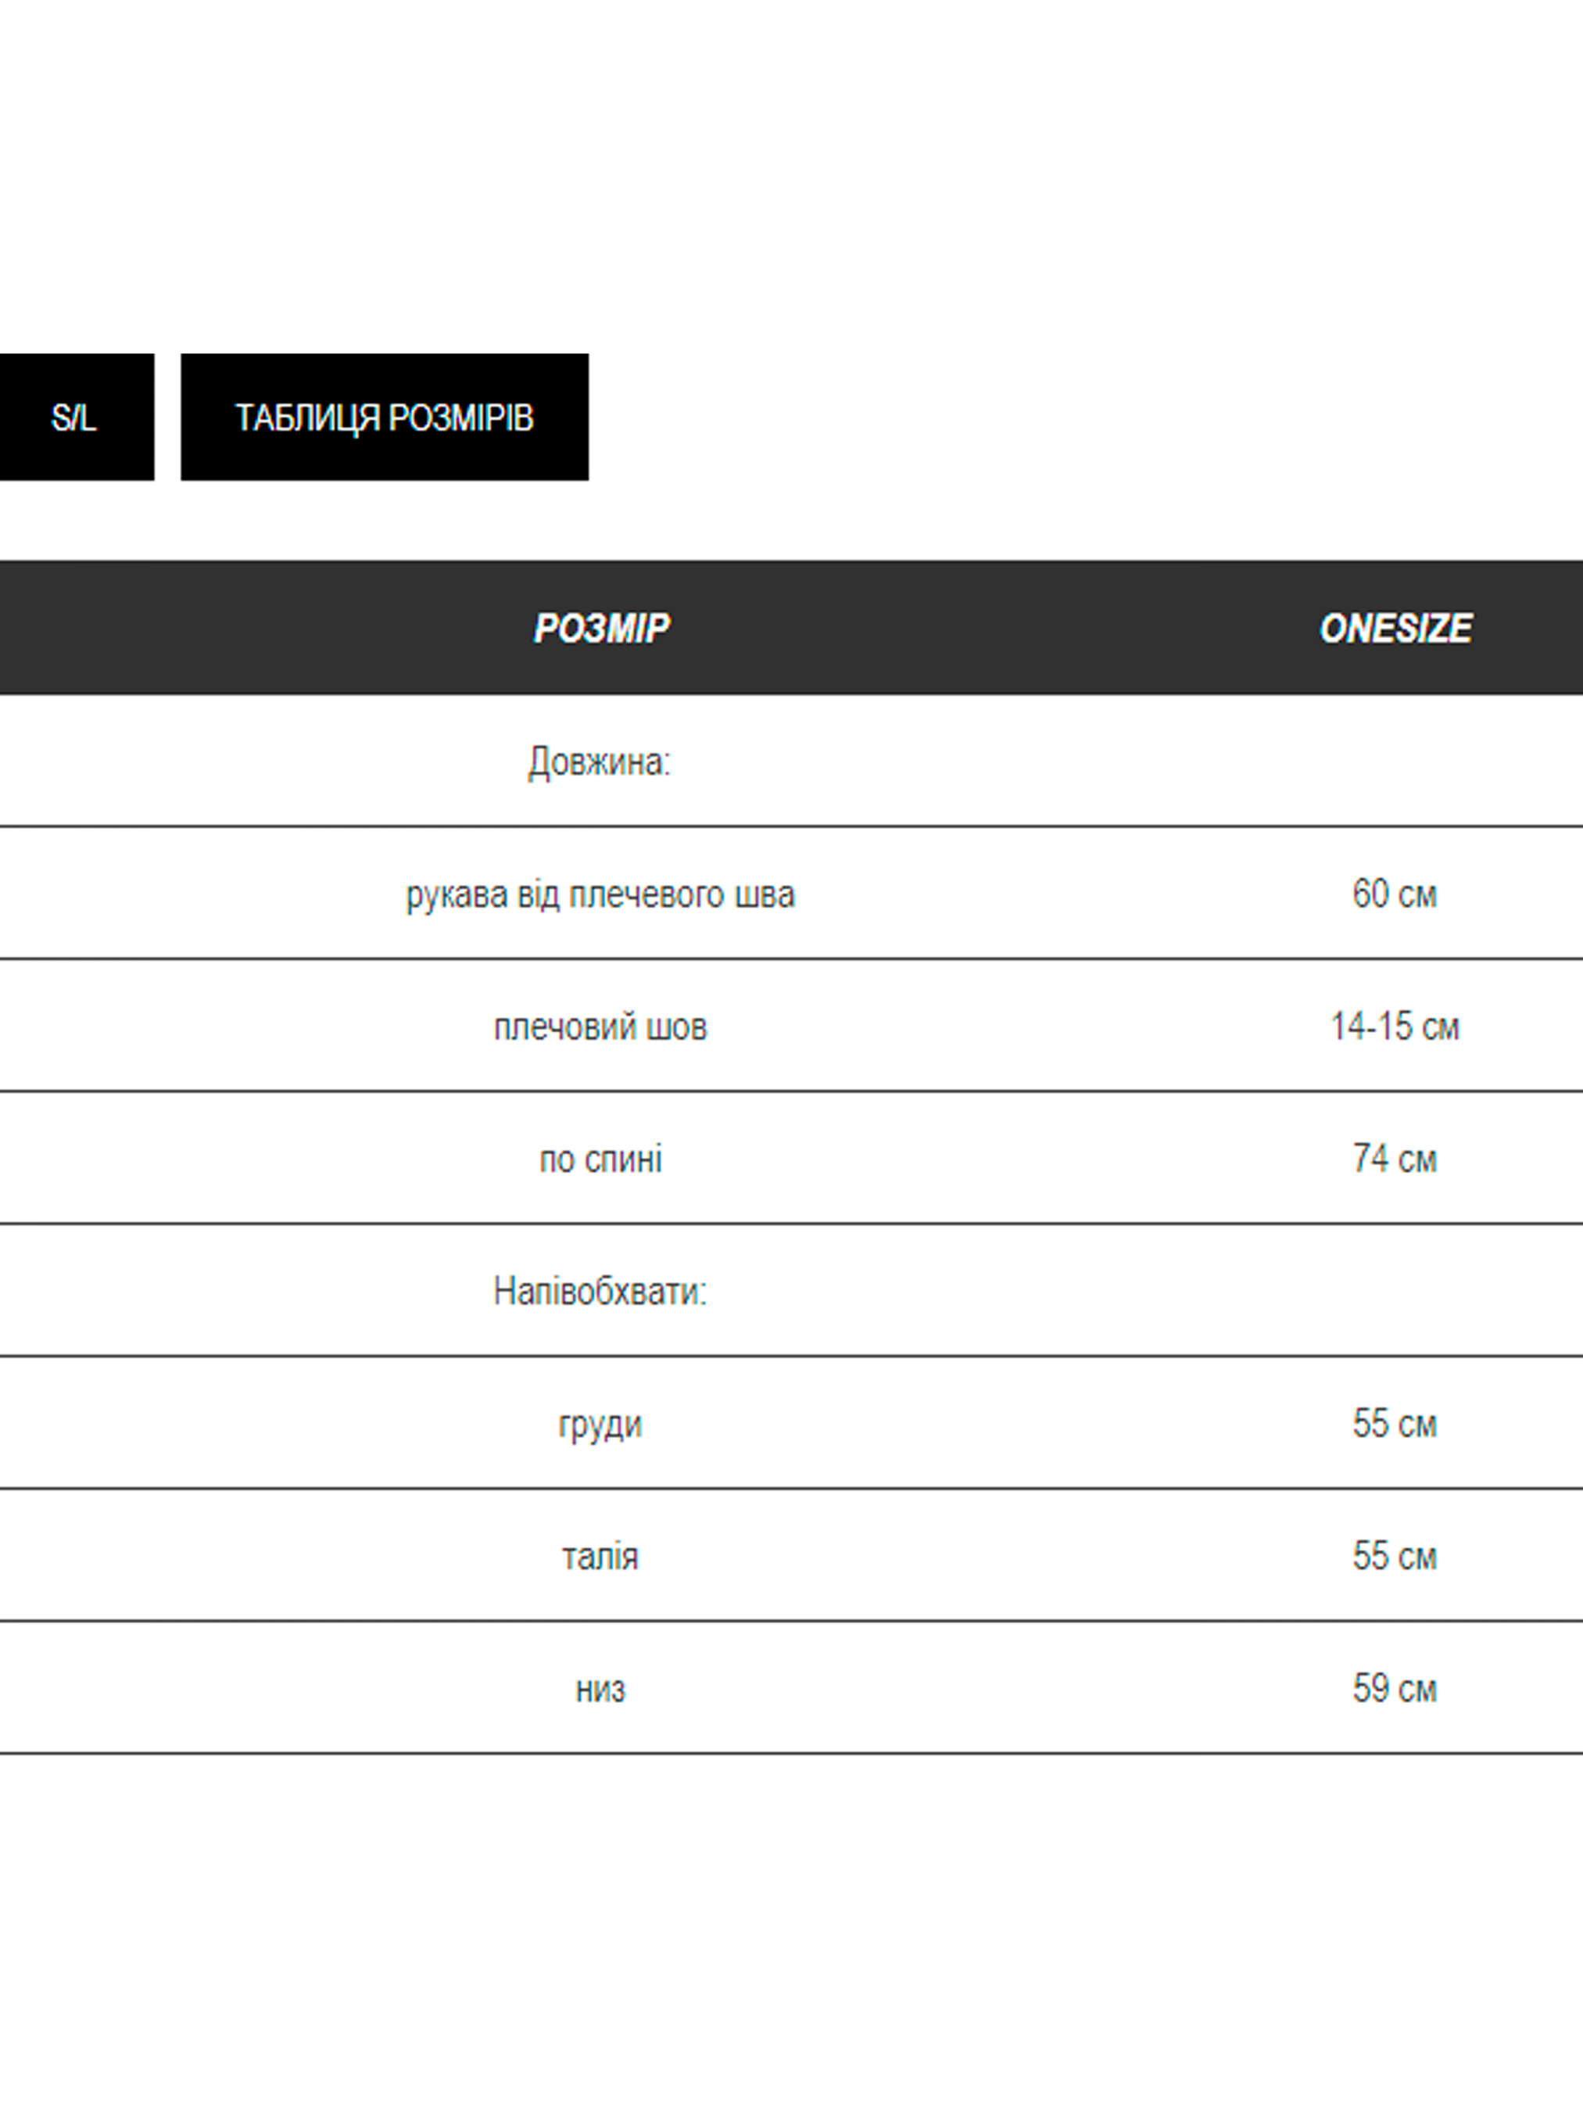The height and width of the screenshot is (2111, 1583).
Task: Click the empty ONESIZE cell in Напівобхвати row
Action: click(x=1394, y=1291)
